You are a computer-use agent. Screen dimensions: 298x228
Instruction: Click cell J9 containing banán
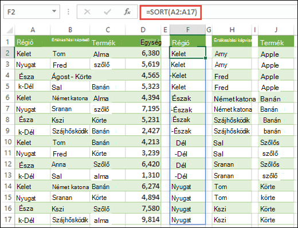coord(276,131)
